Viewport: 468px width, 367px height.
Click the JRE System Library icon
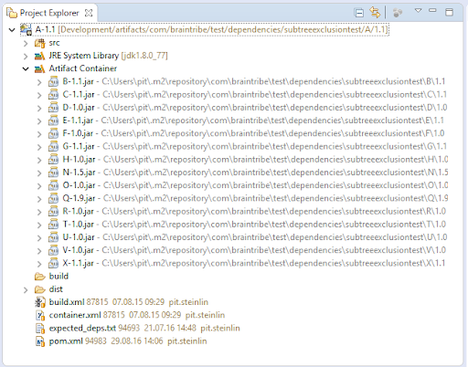(x=39, y=56)
